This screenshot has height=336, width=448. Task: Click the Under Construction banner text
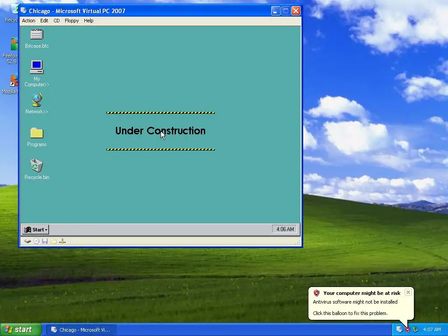(160, 130)
